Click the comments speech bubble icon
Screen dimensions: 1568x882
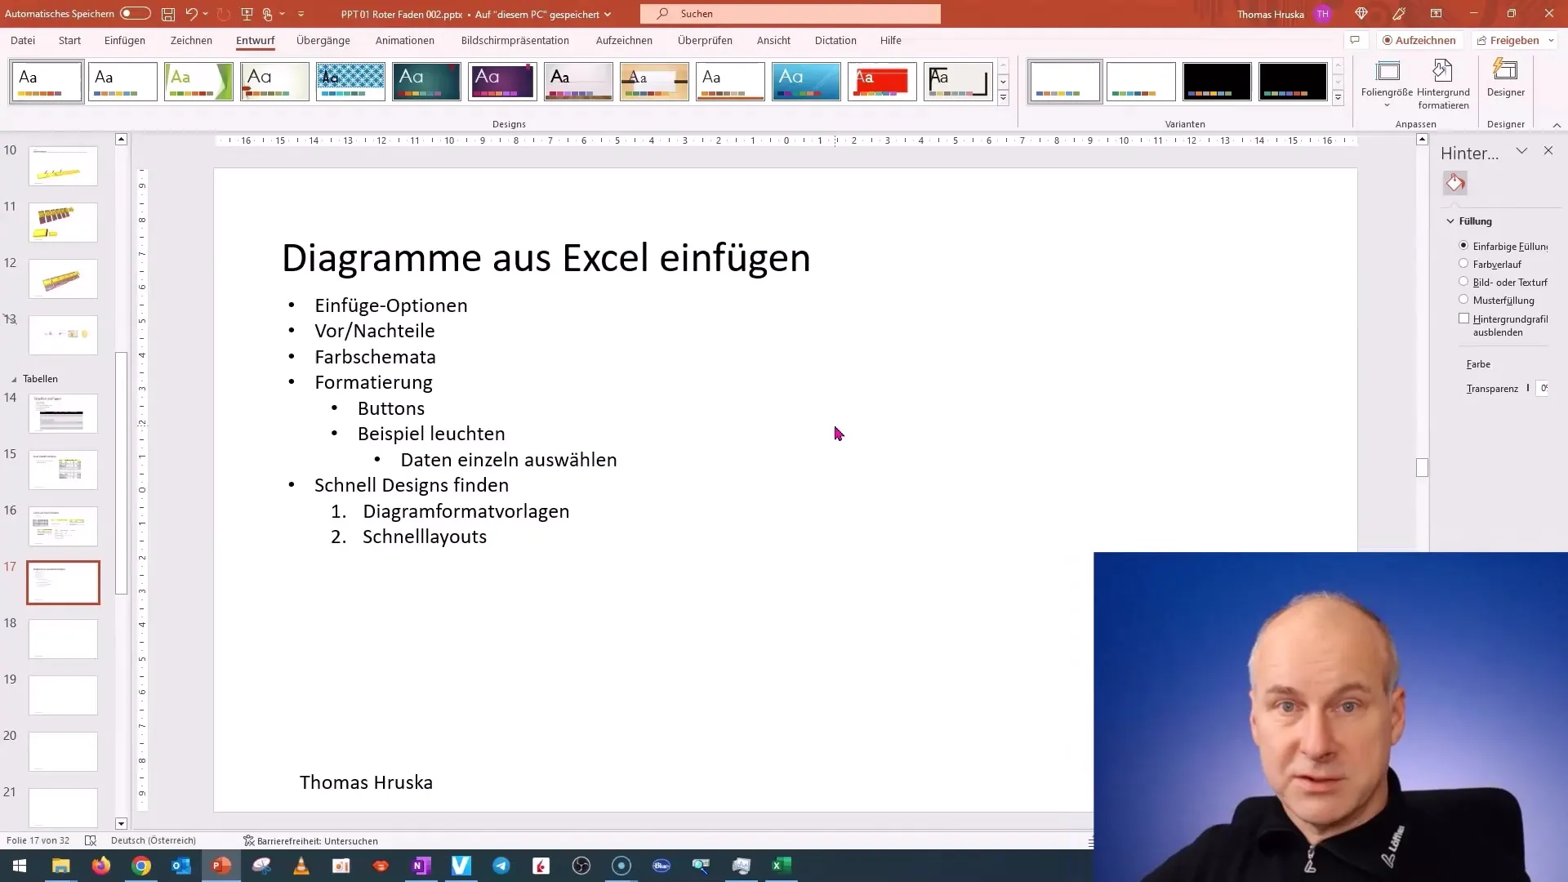[x=1355, y=40]
